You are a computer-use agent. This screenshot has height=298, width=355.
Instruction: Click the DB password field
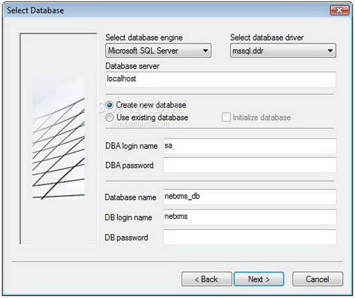[x=250, y=237]
